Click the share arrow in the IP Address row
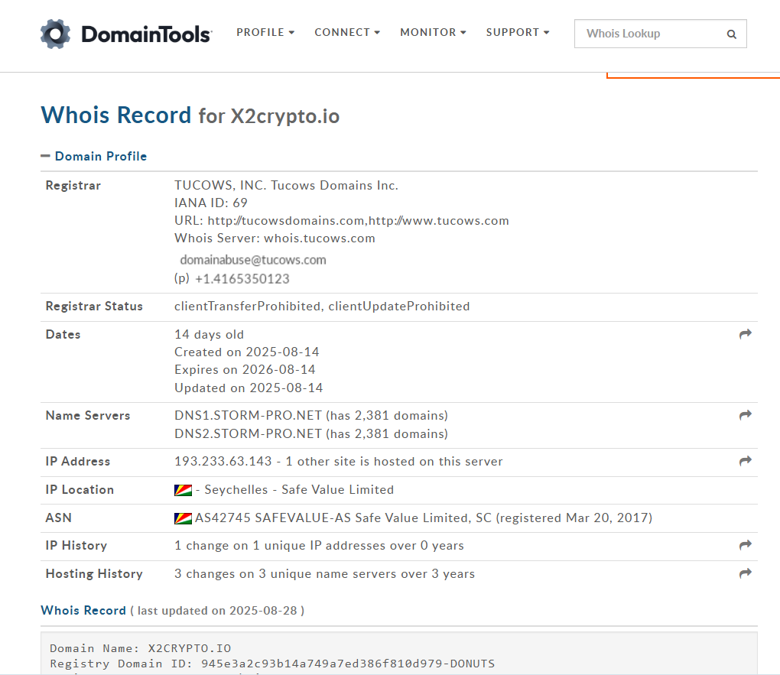780x675 pixels. pyautogui.click(x=745, y=461)
